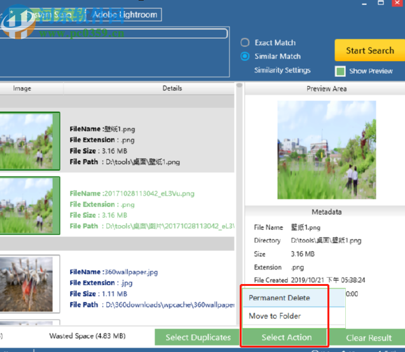This screenshot has height=352, width=405.
Task: Click the Start Search button
Action: pos(370,50)
